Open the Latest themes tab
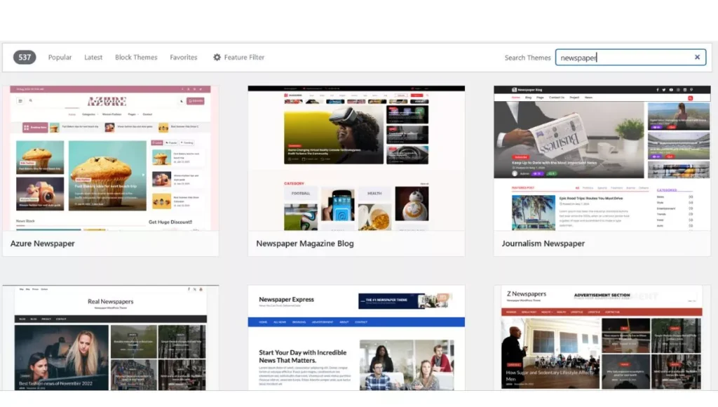Image resolution: width=718 pixels, height=407 pixels. tap(93, 58)
